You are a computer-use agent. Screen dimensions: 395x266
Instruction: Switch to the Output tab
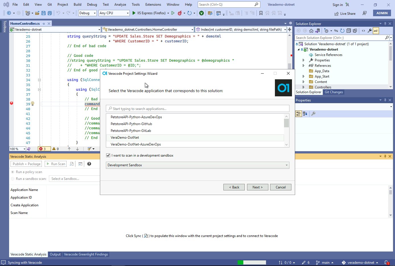(x=55, y=254)
